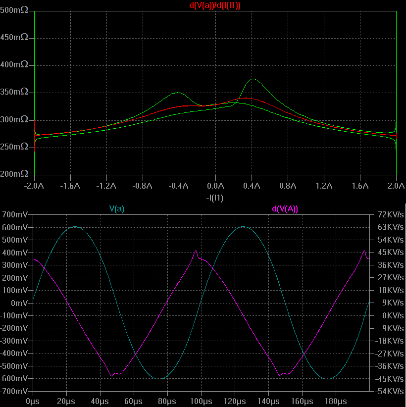Click the -600mV left axis value
406x407 pixels.
14,378
